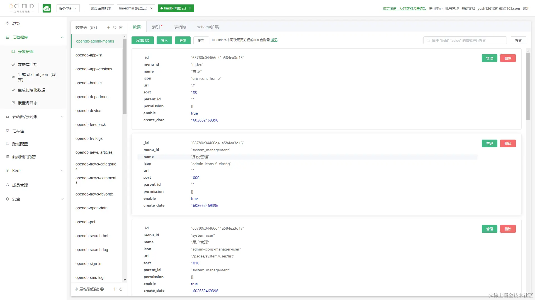
Task: Close the hm-admin (阿里云) tab
Action: (x=151, y=8)
